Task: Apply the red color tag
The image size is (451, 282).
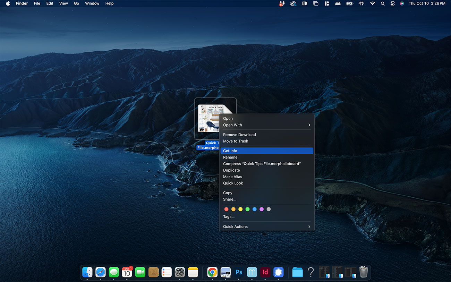Action: (x=226, y=209)
